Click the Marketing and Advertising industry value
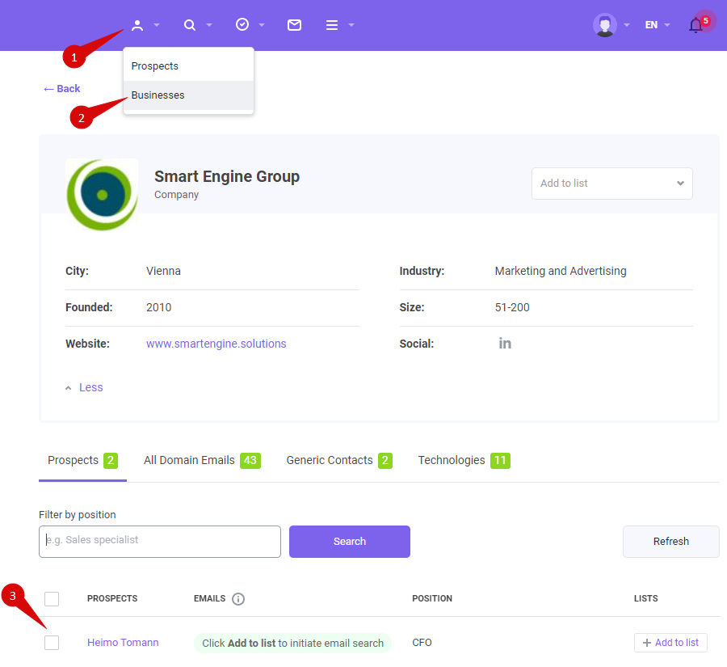This screenshot has width=727, height=667. coord(561,271)
